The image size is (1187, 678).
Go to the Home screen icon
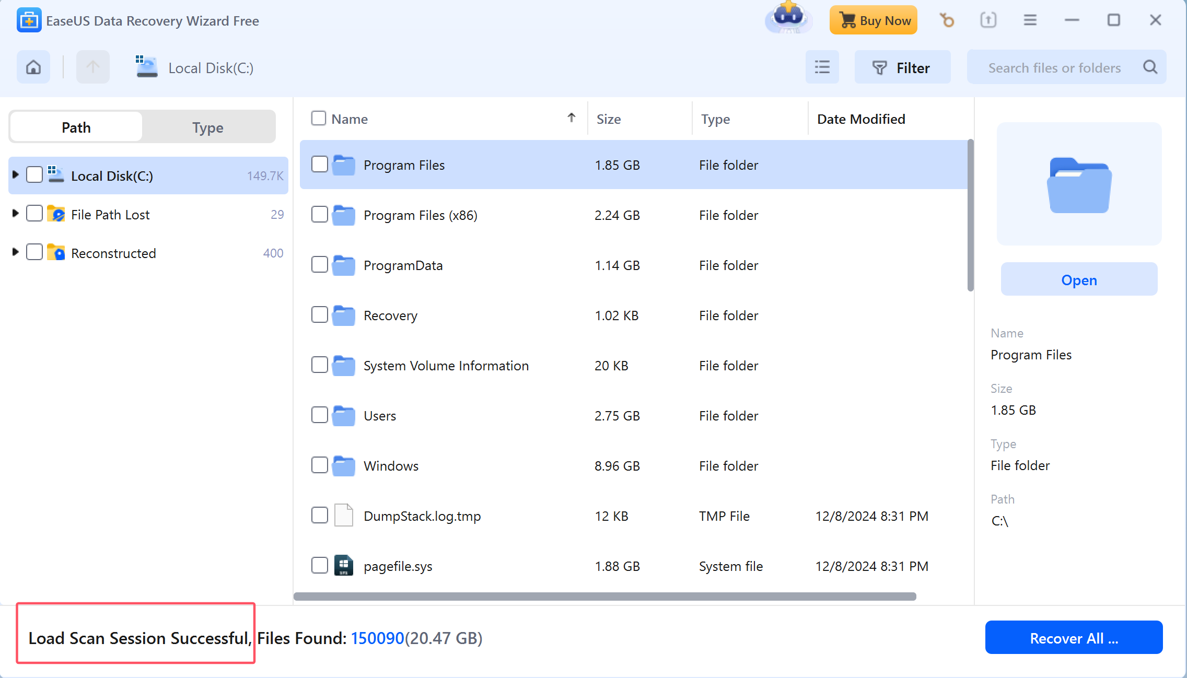33,67
